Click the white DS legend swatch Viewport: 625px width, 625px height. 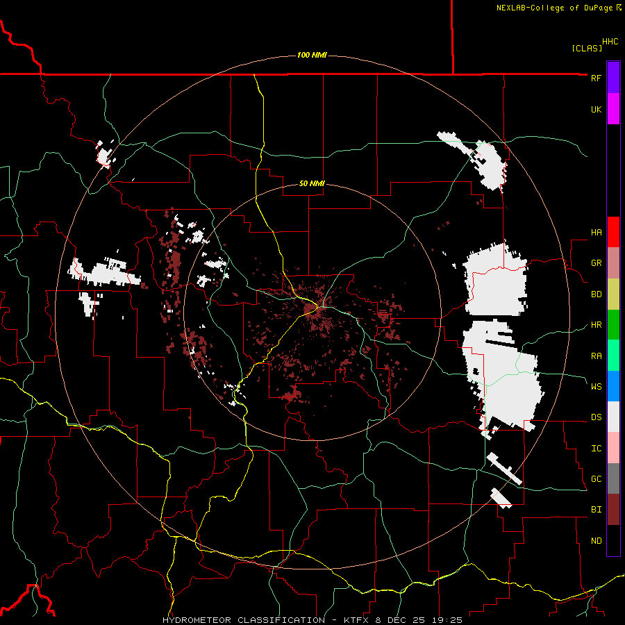(613, 417)
